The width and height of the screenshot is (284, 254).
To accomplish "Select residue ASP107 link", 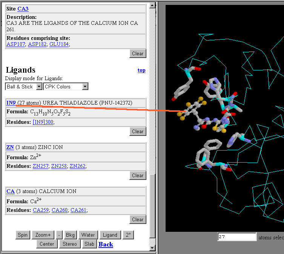I will (x=16, y=44).
